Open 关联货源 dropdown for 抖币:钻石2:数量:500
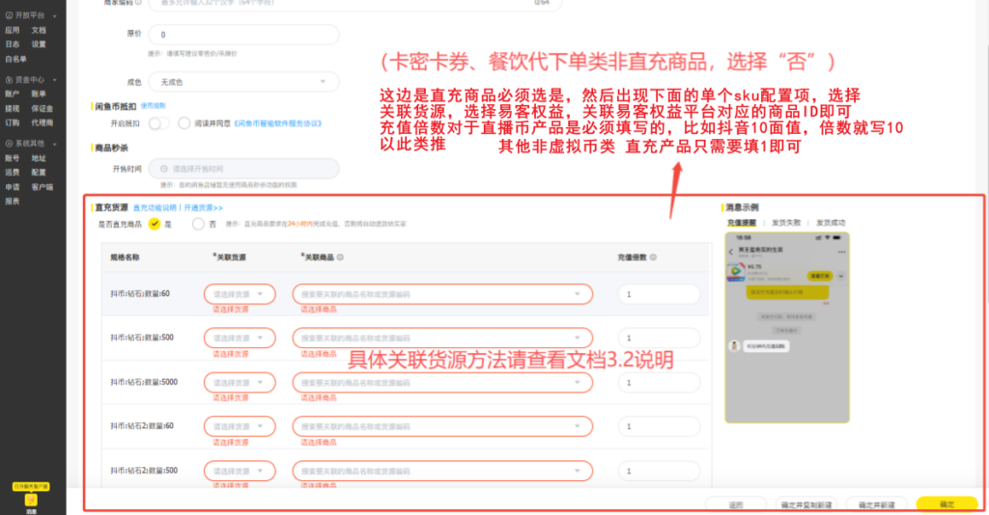The image size is (989, 515). click(240, 471)
